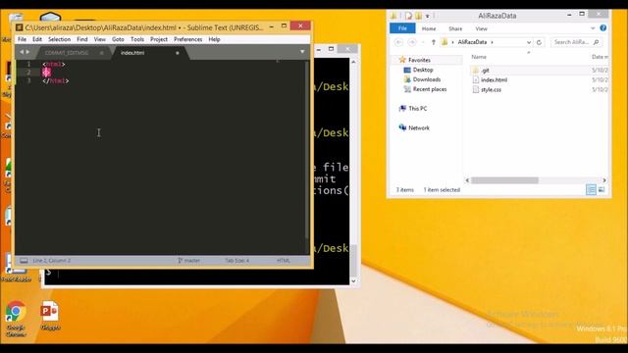Open the quick access toolbar dropdown arrow
Screen dimensions: 628x353
[428, 16]
